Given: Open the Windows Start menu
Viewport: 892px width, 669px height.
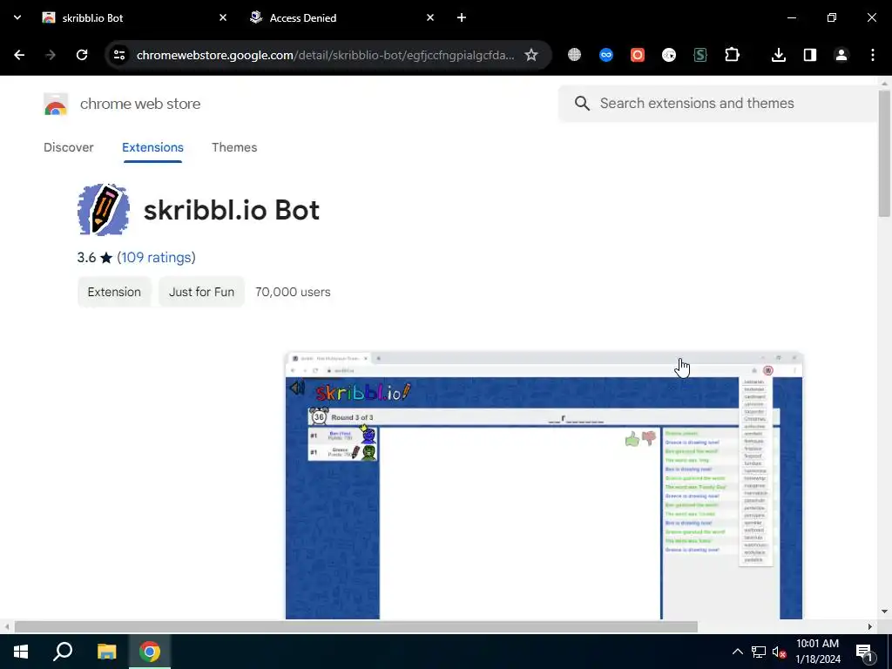Looking at the screenshot, I should point(21,652).
